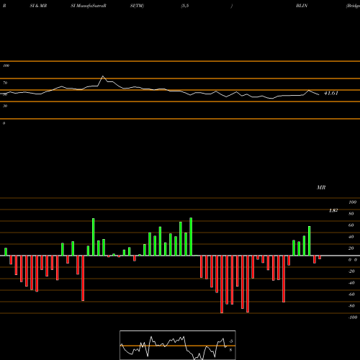Click the header text 'SI MunafaSutraR'
Image resolution: width=360 pixels, height=360 pixels.
click(89, 6)
